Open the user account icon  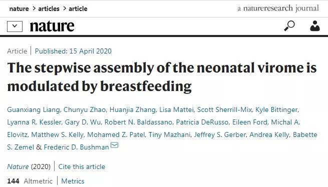tap(315, 26)
